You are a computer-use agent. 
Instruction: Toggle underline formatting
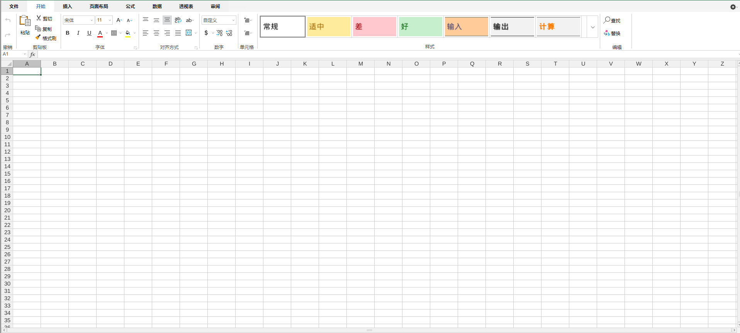coord(89,33)
